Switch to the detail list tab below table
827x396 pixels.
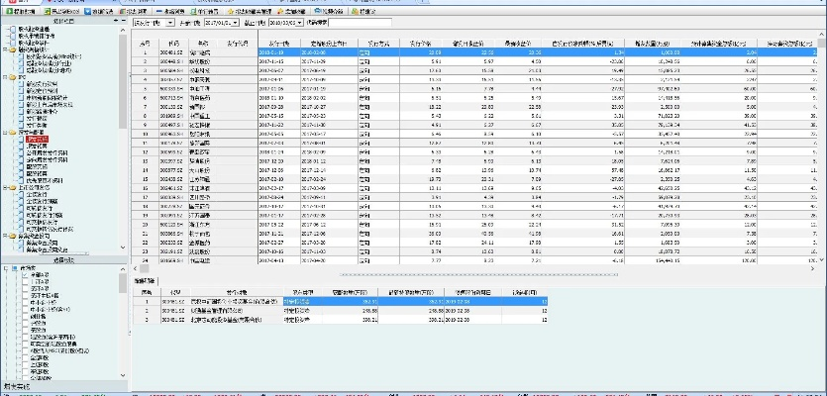(x=145, y=282)
